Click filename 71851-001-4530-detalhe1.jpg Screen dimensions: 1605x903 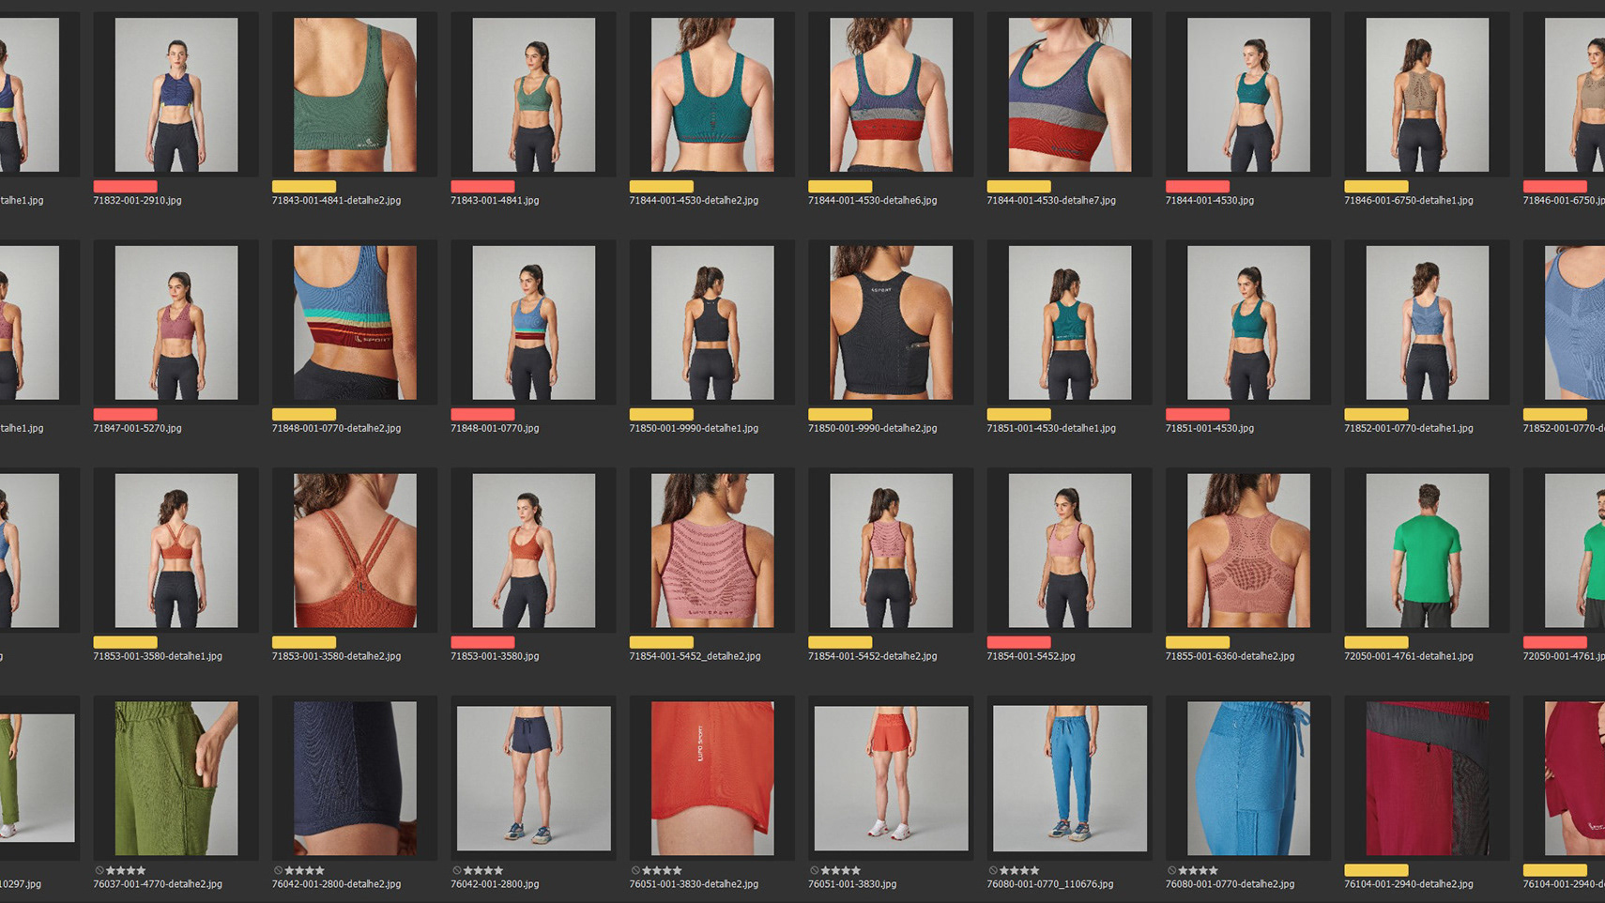pyautogui.click(x=1051, y=428)
